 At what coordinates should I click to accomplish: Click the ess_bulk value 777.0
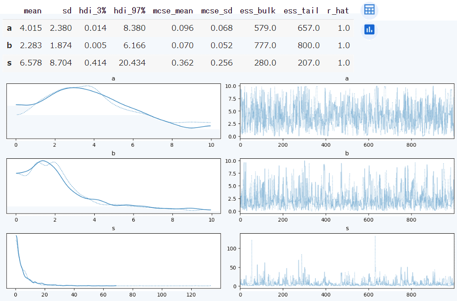[265, 45]
